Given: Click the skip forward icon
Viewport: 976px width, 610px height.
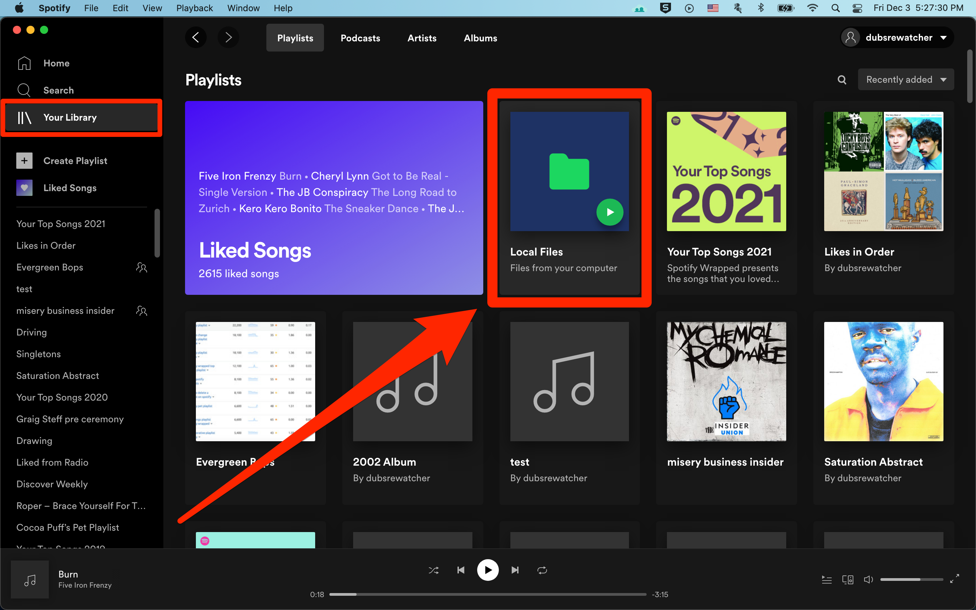Looking at the screenshot, I should pos(514,571).
